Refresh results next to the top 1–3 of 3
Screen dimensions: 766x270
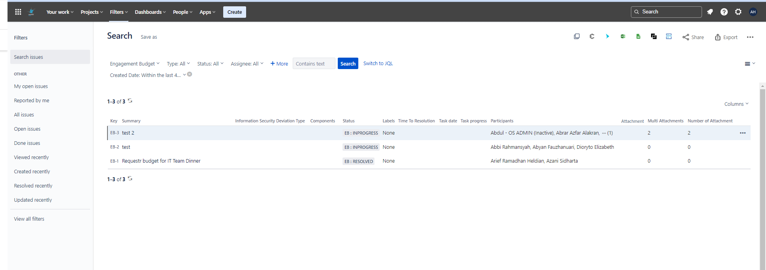[x=130, y=101]
